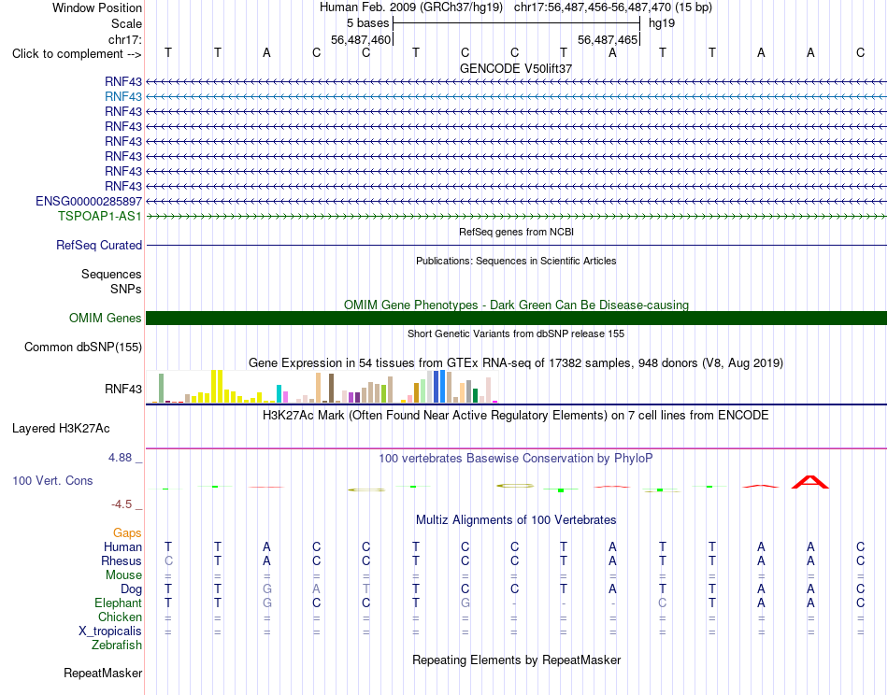Select the 'Zebrafish' alignment row label
Viewport: 888px width, 695px height.
(117, 645)
